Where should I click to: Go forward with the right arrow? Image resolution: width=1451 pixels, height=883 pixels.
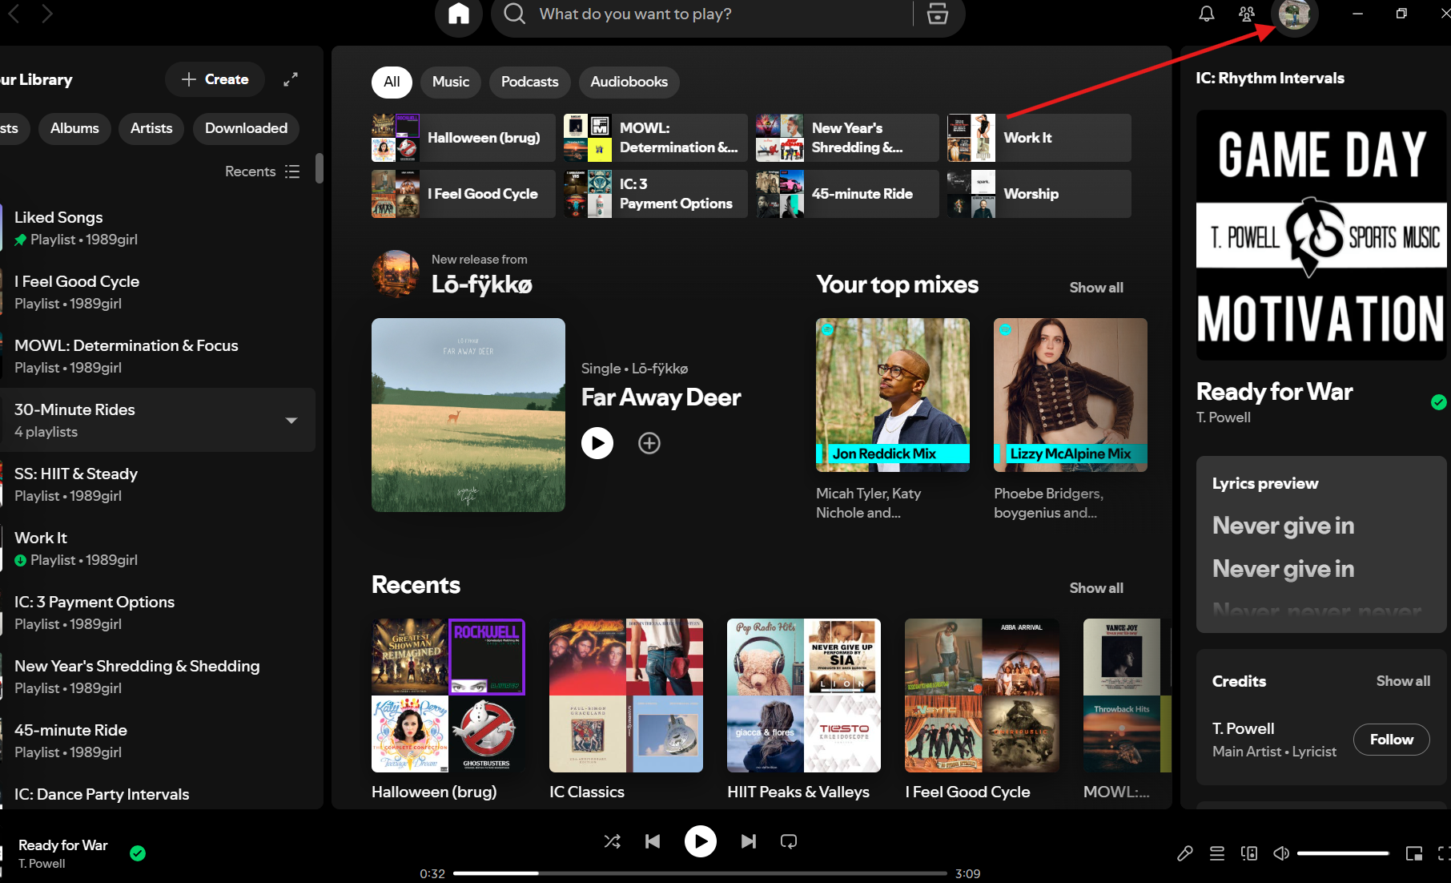coord(46,14)
